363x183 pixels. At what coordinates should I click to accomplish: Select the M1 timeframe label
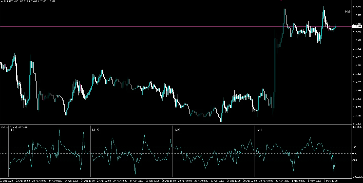tap(260, 130)
